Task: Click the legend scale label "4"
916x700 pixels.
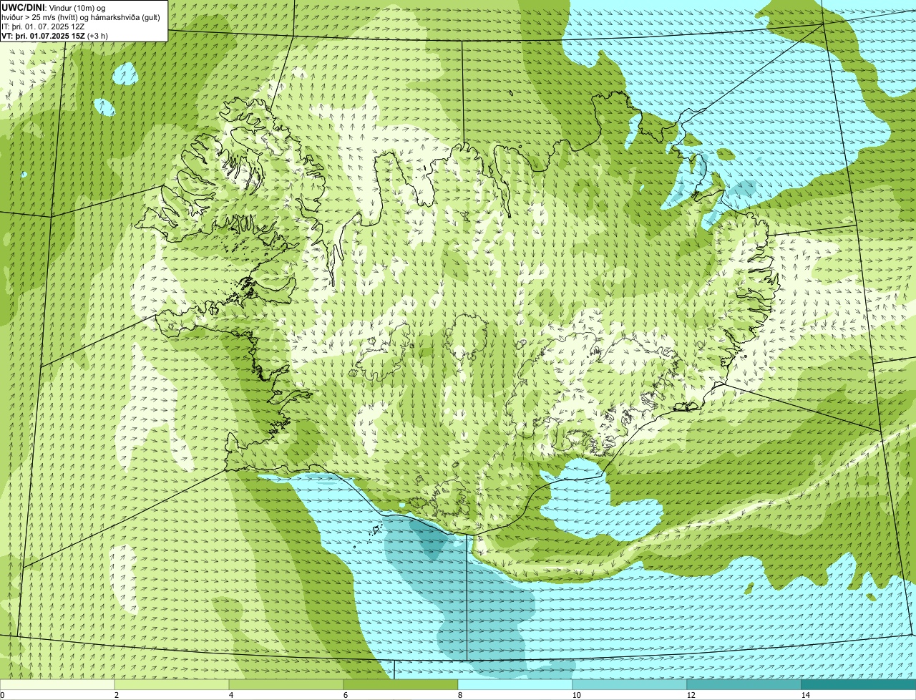Action: coord(230,695)
